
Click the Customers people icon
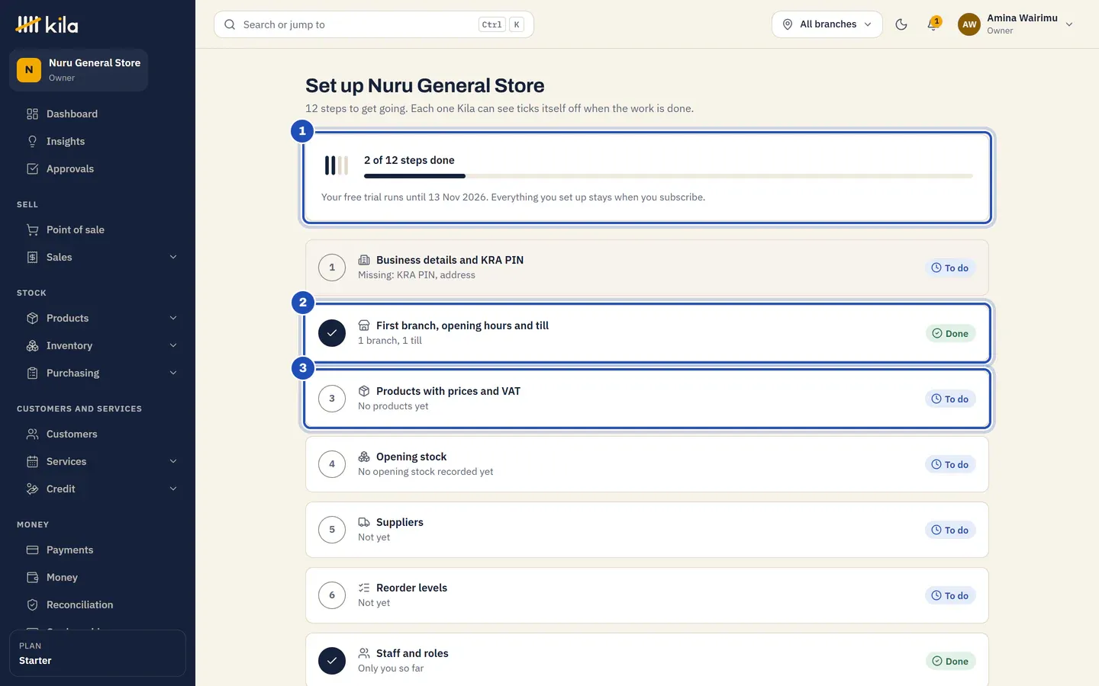click(32, 434)
